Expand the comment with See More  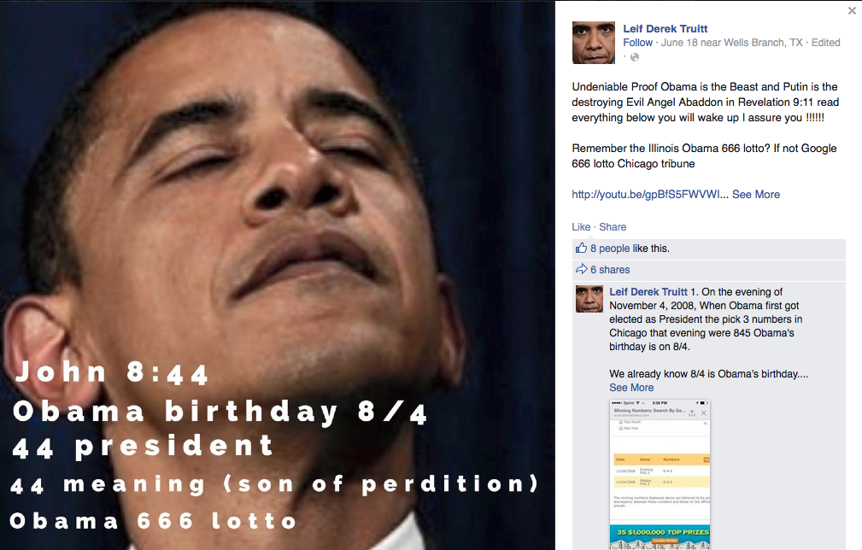(x=631, y=388)
